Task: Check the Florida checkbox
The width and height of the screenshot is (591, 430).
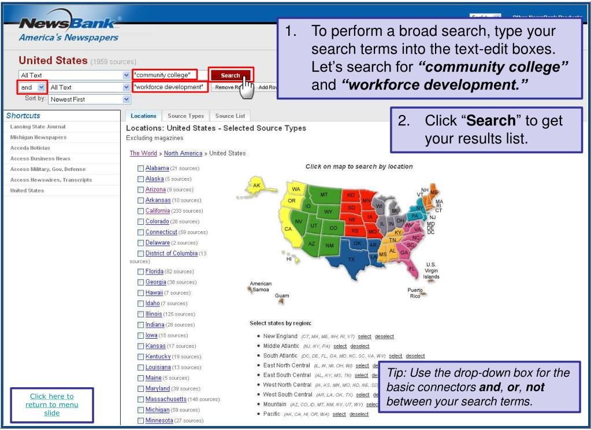Action: (x=140, y=271)
